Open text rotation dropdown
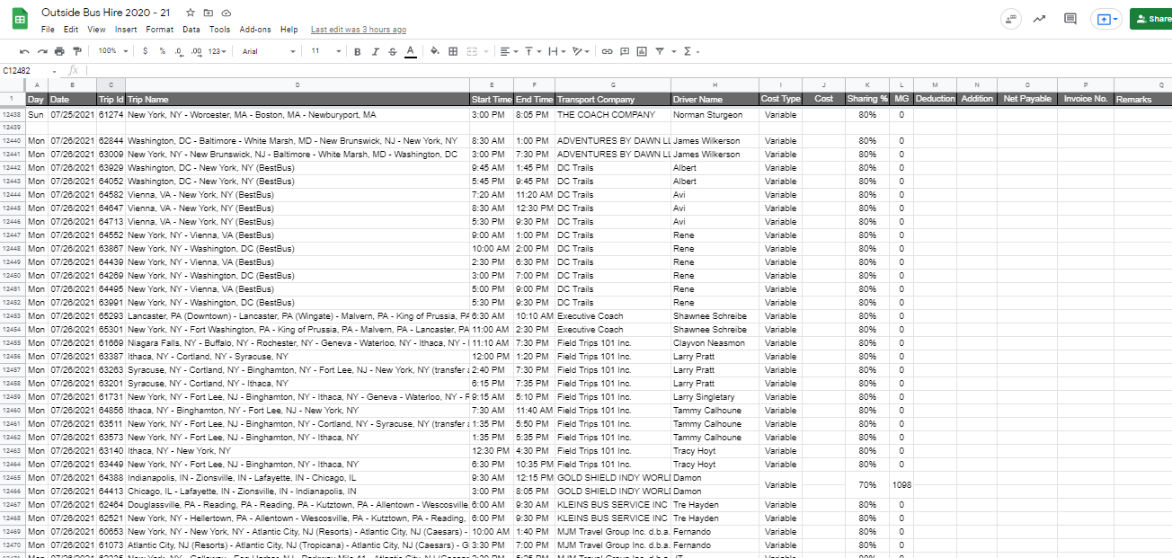This screenshot has width=1172, height=558. pos(581,51)
